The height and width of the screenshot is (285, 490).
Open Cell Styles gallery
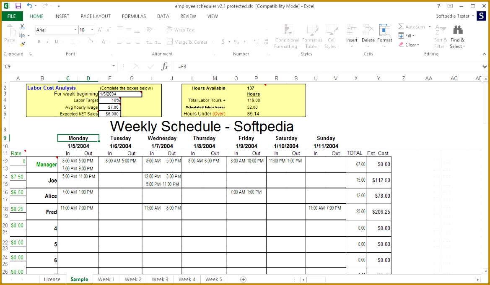(332, 37)
